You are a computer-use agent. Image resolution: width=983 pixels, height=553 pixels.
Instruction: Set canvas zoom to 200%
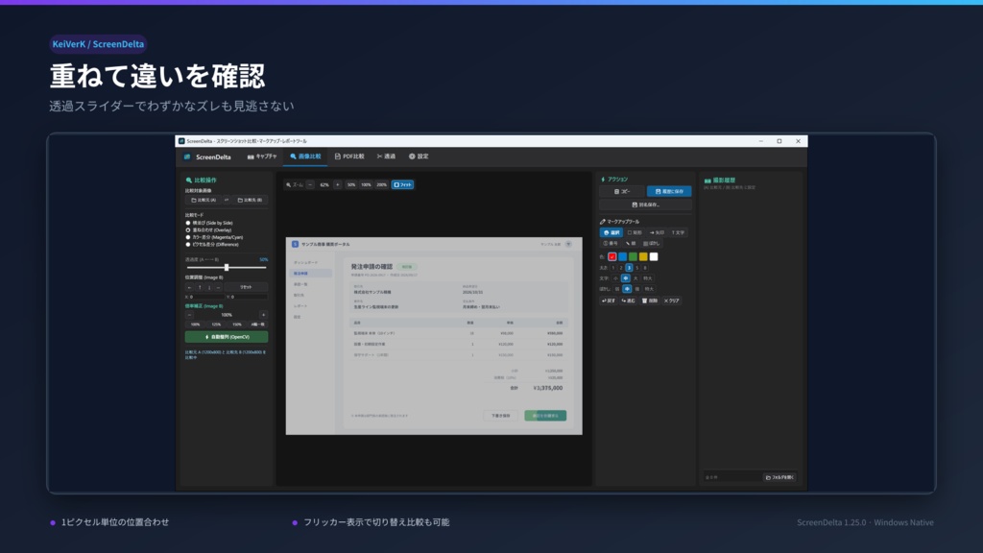[x=382, y=185]
